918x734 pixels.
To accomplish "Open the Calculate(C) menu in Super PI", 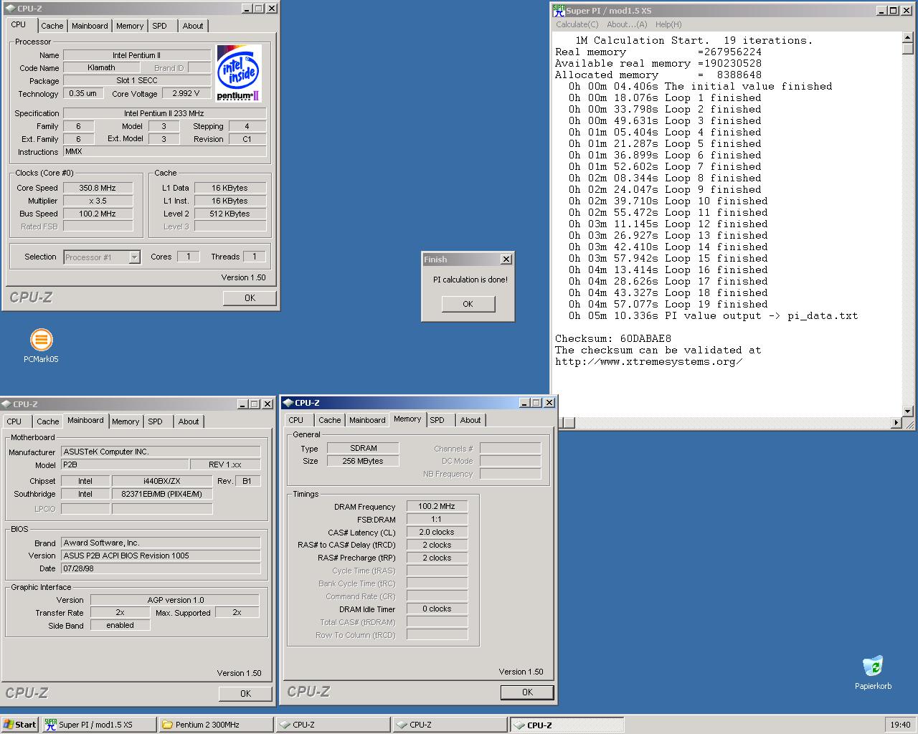I will (x=577, y=24).
